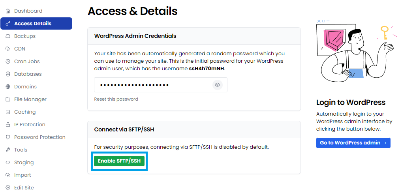Click the masked admin password field
Screen dimensions: 400x191
click(x=161, y=85)
